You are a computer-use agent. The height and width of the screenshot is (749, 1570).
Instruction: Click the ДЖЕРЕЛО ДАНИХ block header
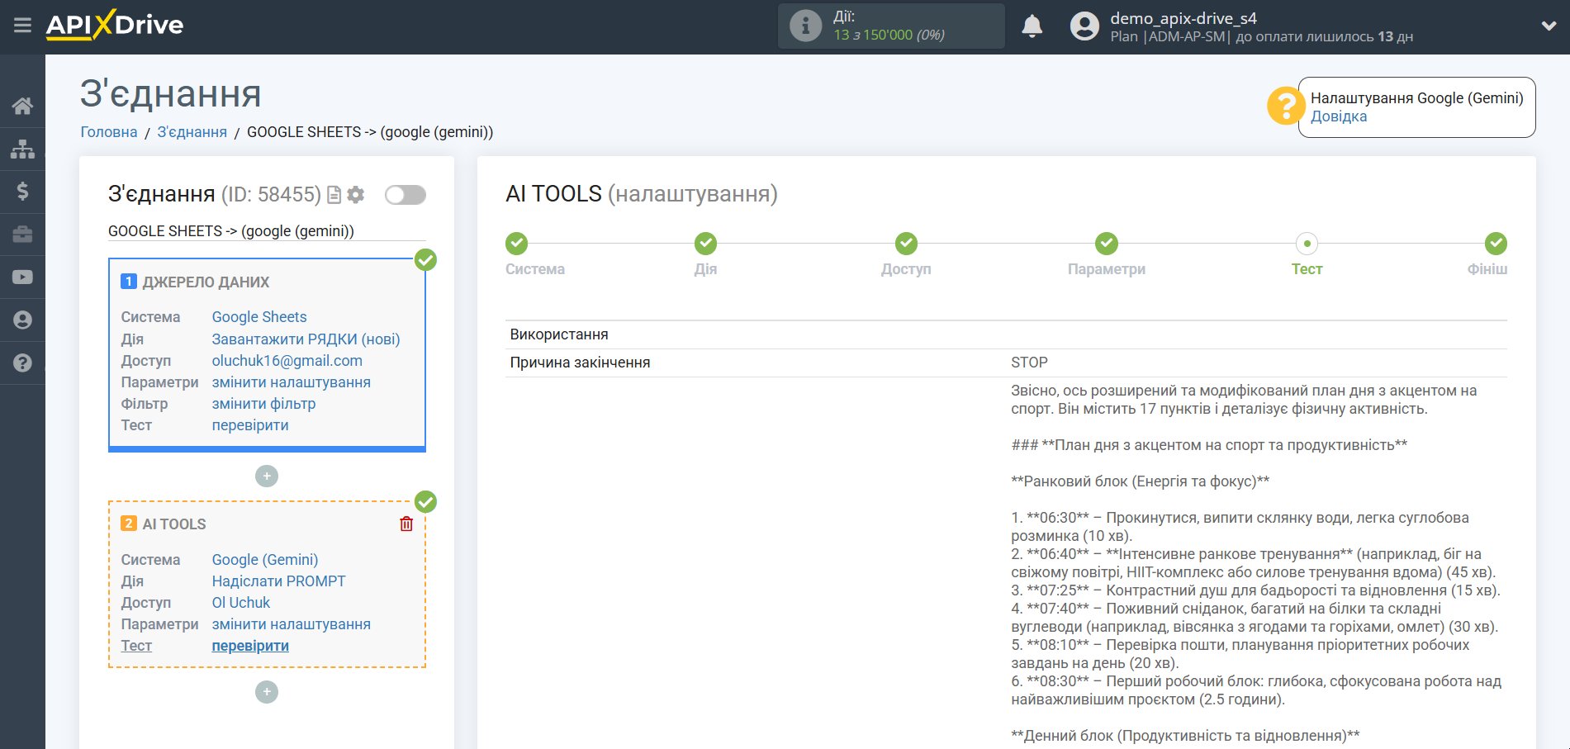click(206, 282)
